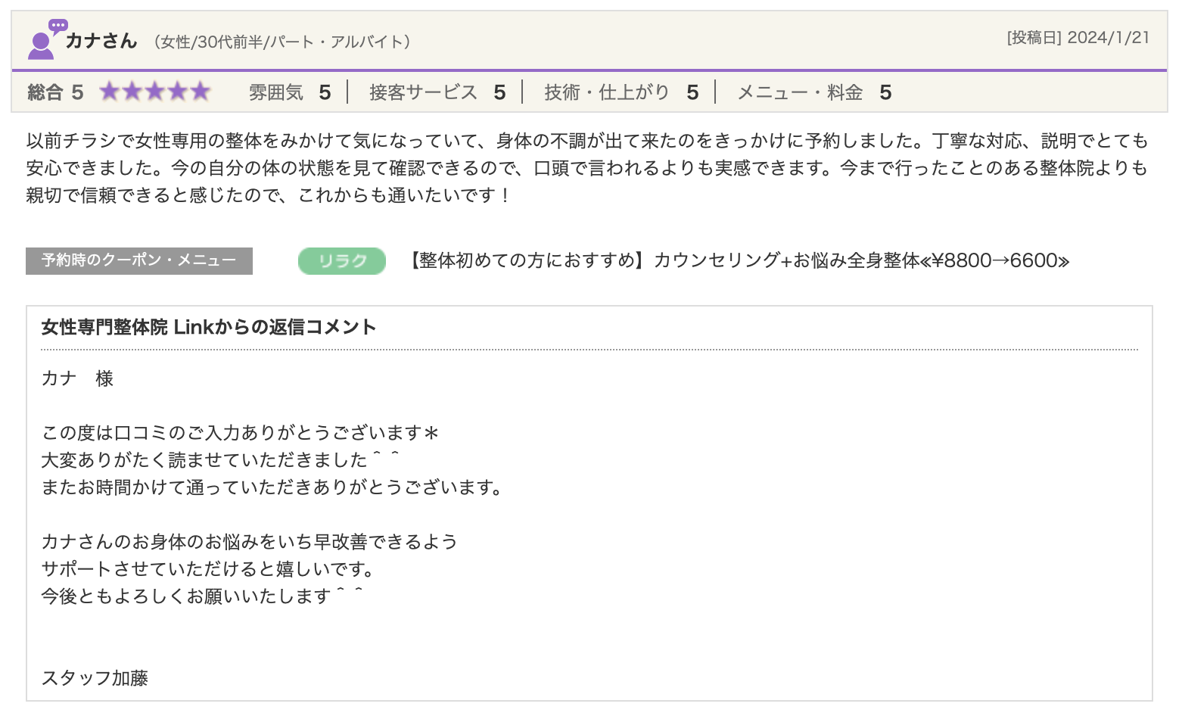Click the 総合 5 overall score
1182x716 pixels.
55,92
